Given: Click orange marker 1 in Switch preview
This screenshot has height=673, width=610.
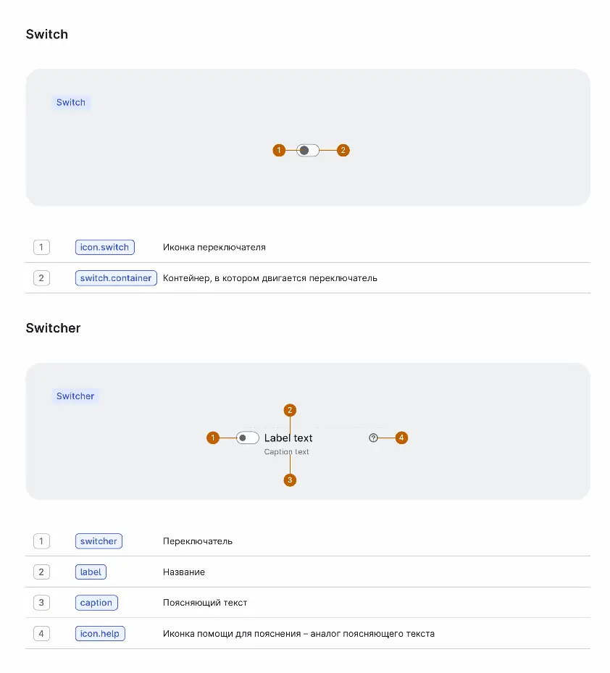Looking at the screenshot, I should 279,151.
